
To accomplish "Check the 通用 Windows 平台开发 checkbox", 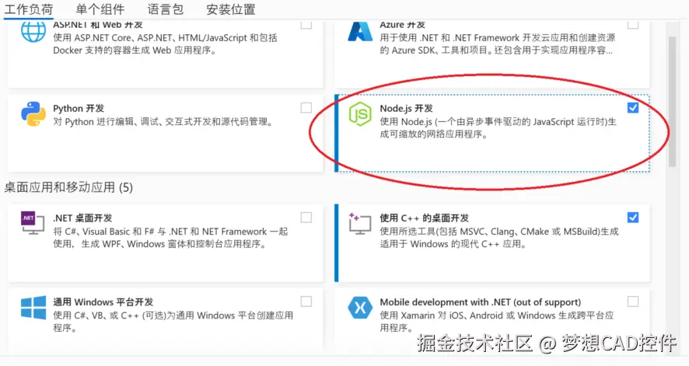I will click(x=306, y=302).
